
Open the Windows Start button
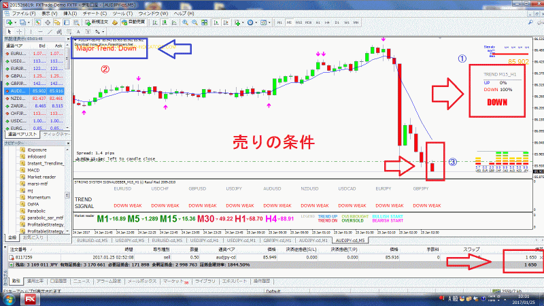click(x=9, y=299)
